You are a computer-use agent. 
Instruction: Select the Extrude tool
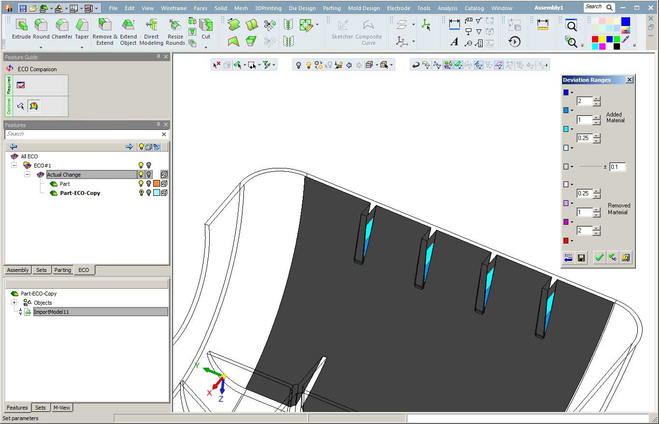pos(21,30)
